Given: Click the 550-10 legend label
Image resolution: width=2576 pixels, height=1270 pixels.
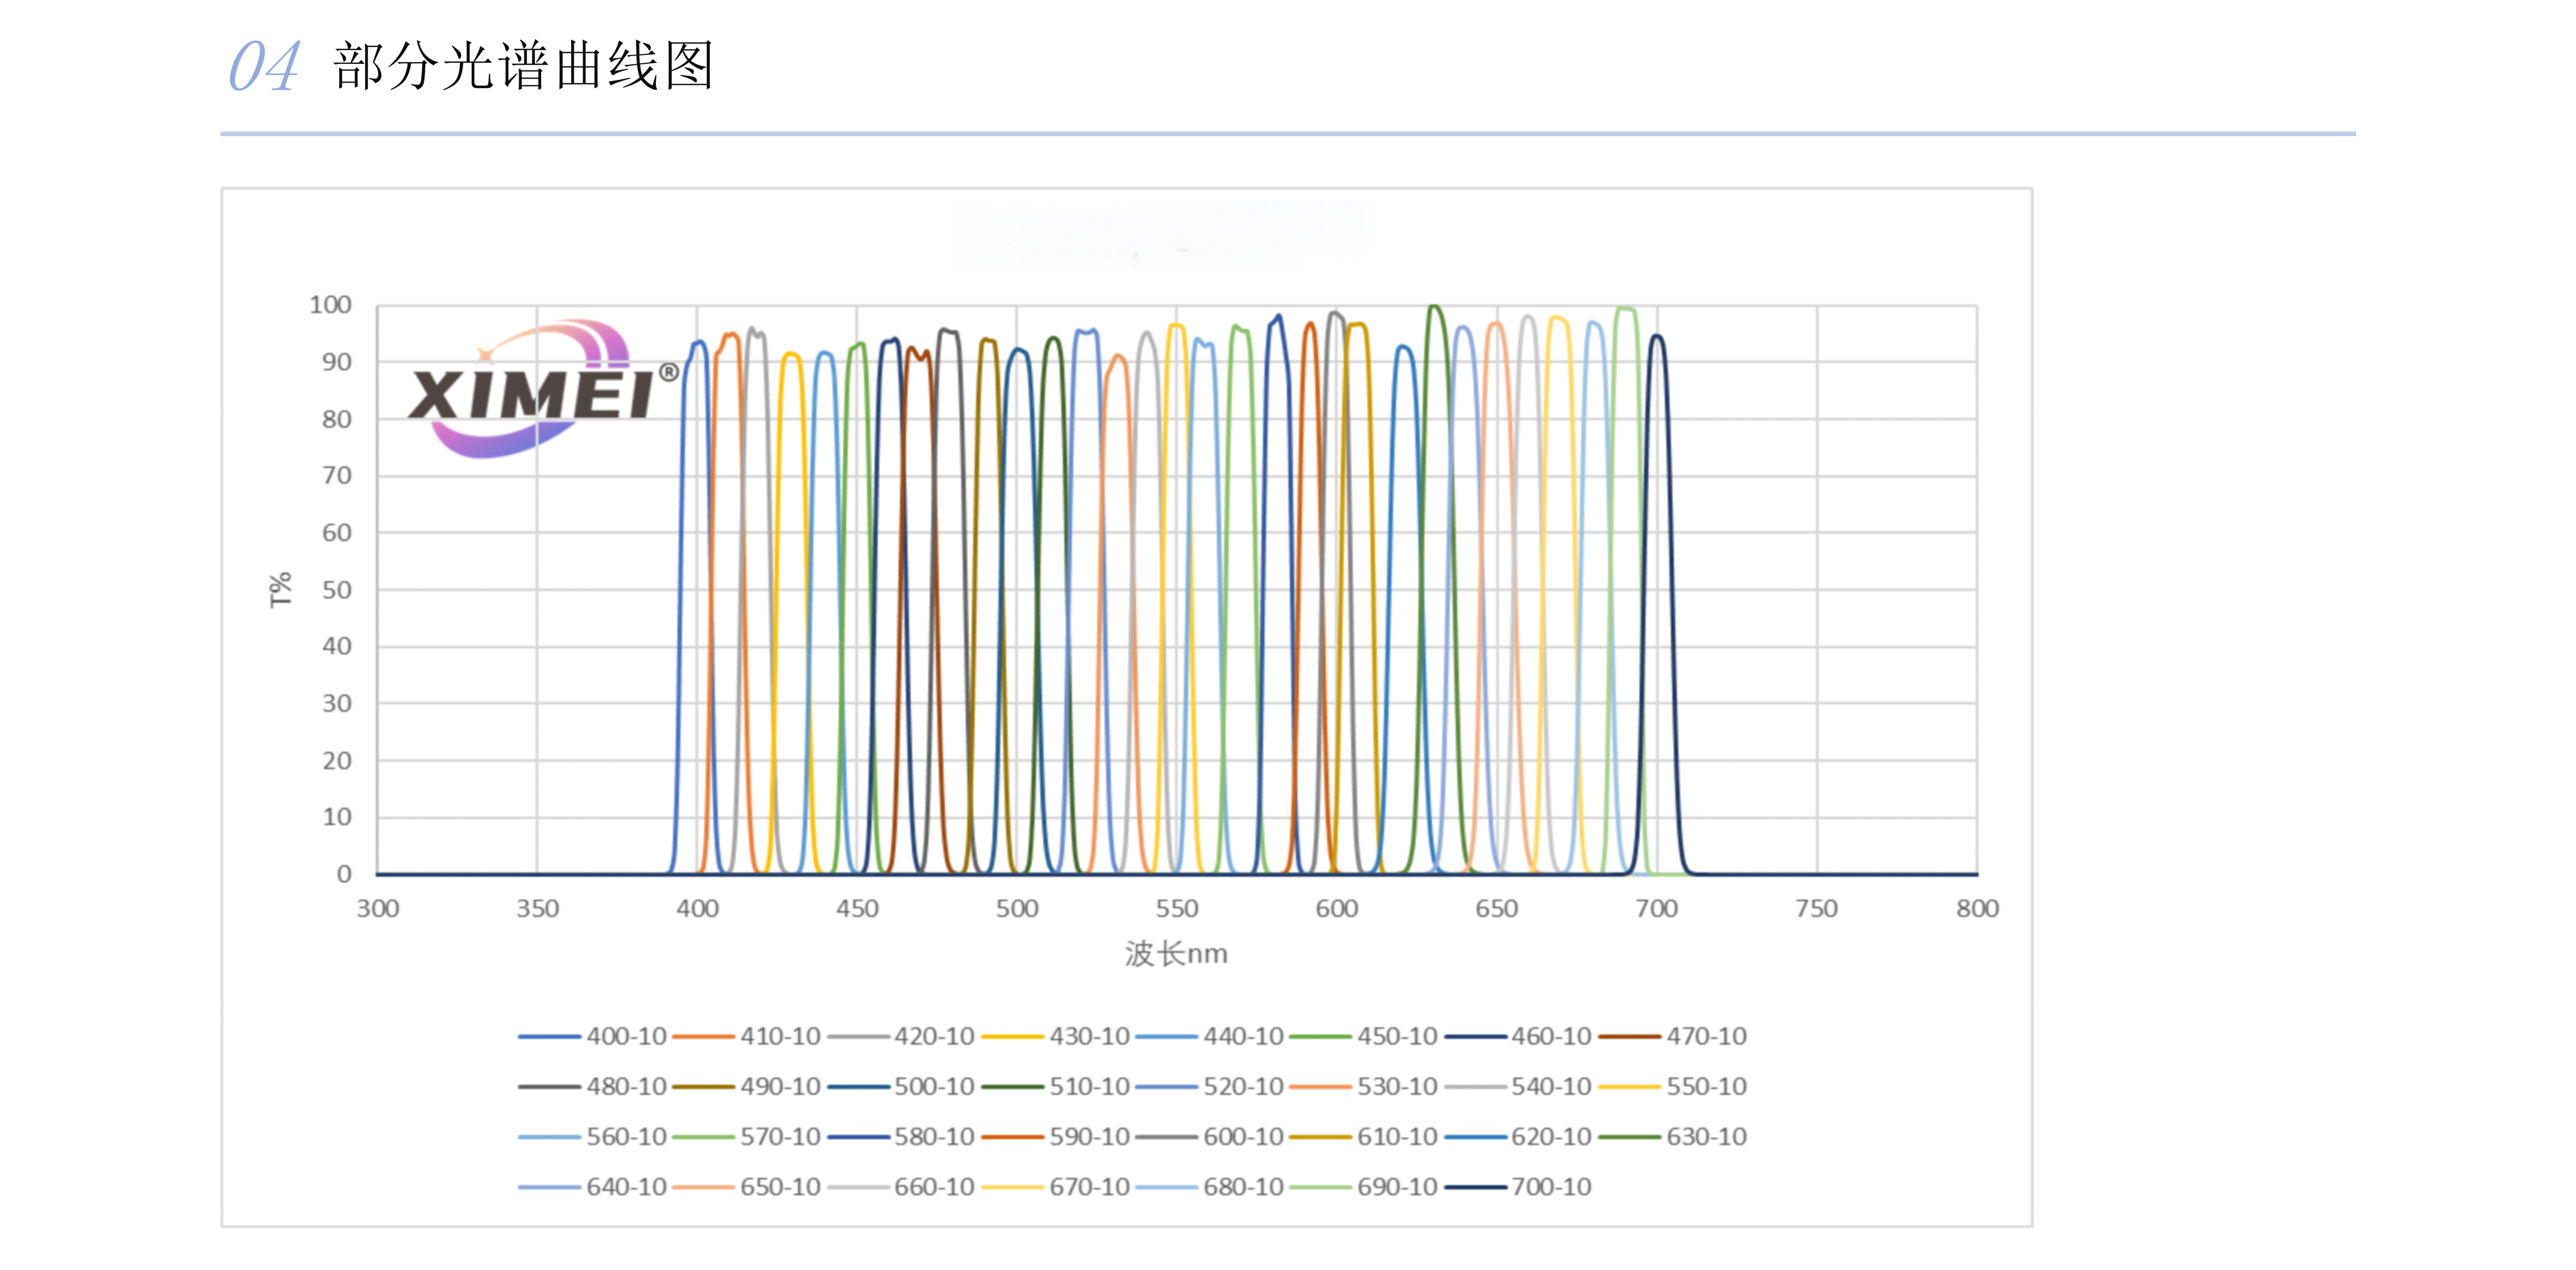Looking at the screenshot, I should [x=1706, y=1086].
